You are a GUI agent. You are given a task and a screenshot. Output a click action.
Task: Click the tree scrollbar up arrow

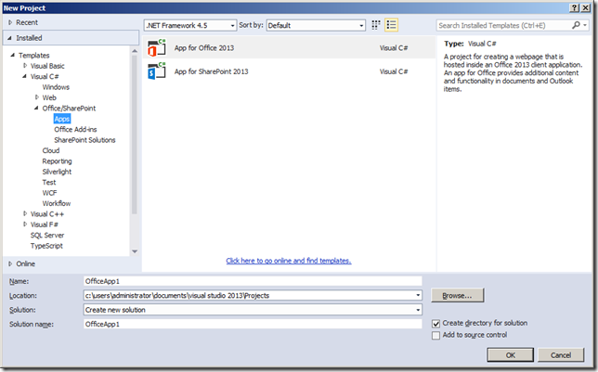click(x=135, y=51)
